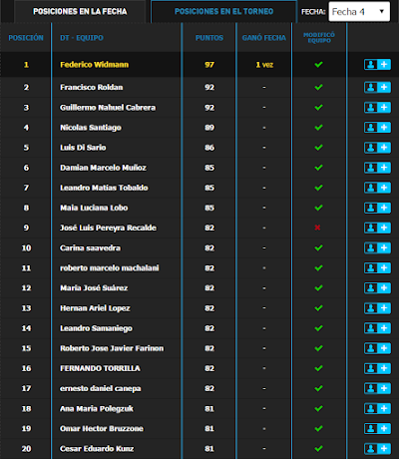This screenshot has width=399, height=459.
Task: Click the Ganó Fecha column header
Action: [x=264, y=38]
